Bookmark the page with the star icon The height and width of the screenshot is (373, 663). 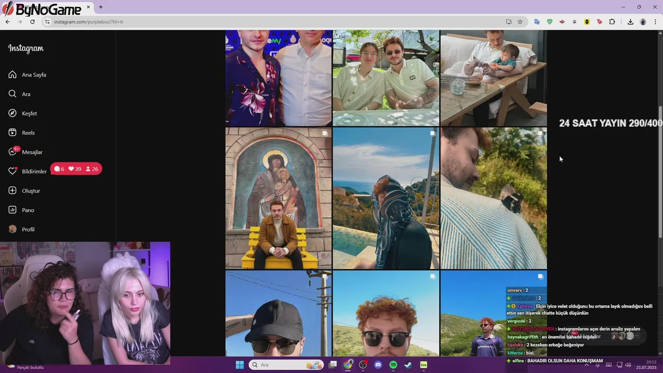tap(520, 22)
